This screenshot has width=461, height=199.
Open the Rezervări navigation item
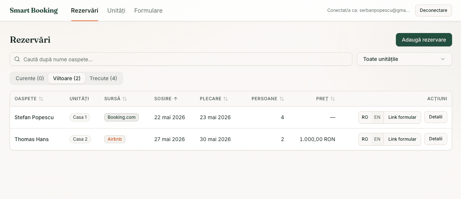84,10
